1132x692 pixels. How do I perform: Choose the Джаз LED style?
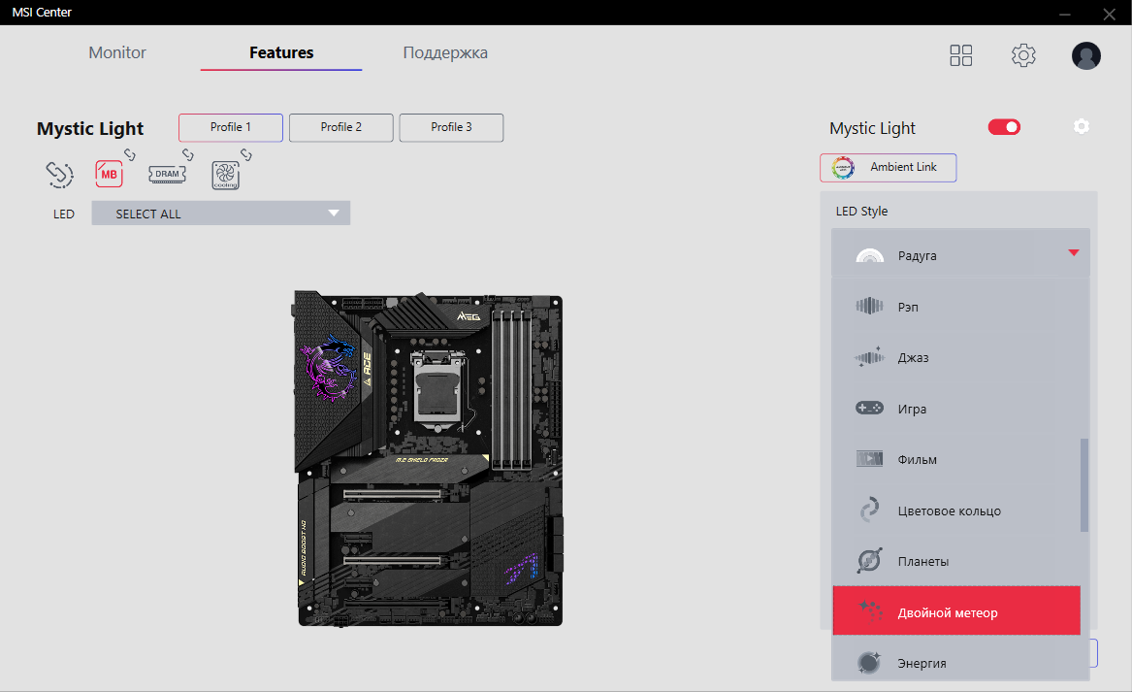pos(955,357)
